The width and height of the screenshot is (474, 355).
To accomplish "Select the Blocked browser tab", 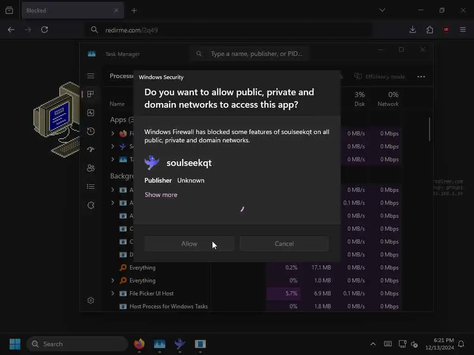I will point(73,11).
